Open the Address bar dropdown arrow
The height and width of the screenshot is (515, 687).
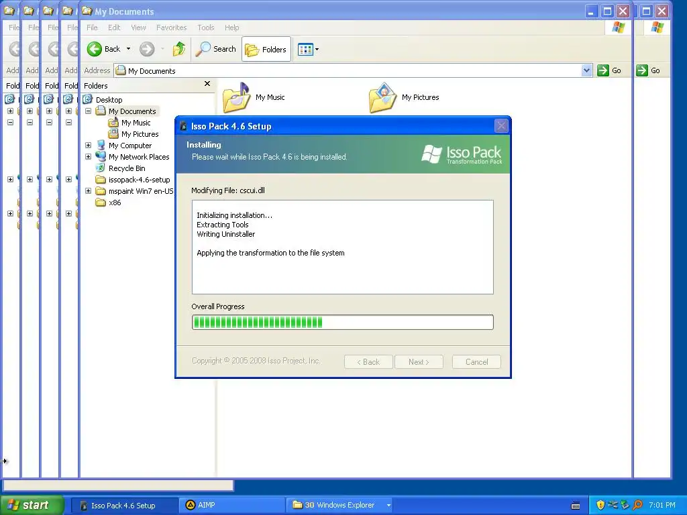coord(586,70)
